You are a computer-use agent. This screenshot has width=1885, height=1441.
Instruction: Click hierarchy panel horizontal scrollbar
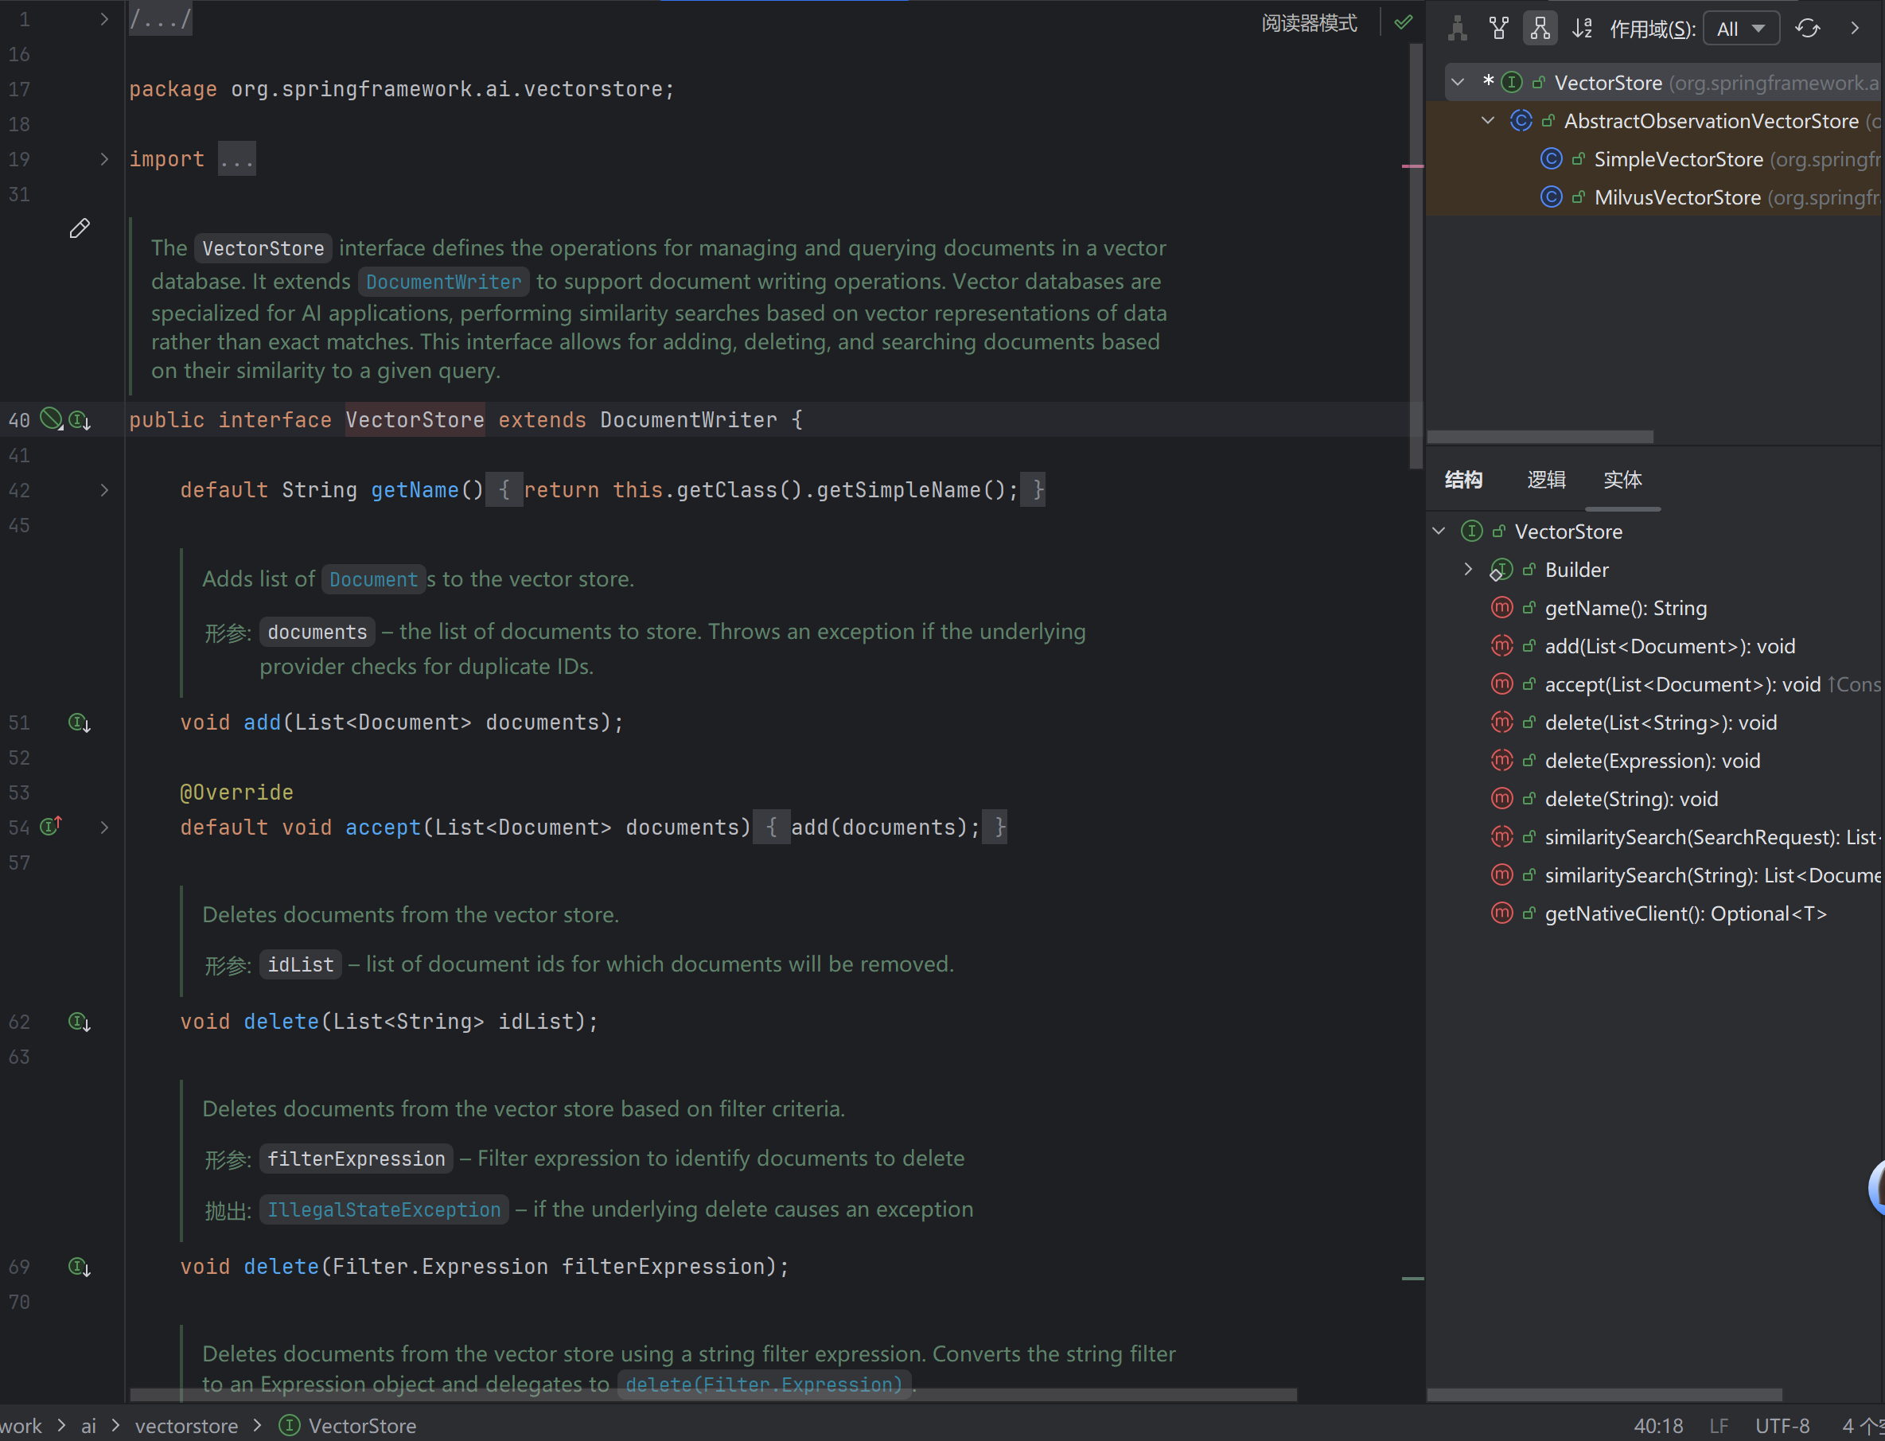1540,436
